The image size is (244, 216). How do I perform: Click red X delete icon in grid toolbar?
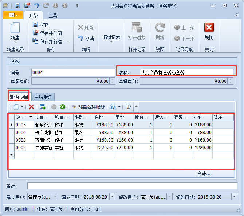31,107
